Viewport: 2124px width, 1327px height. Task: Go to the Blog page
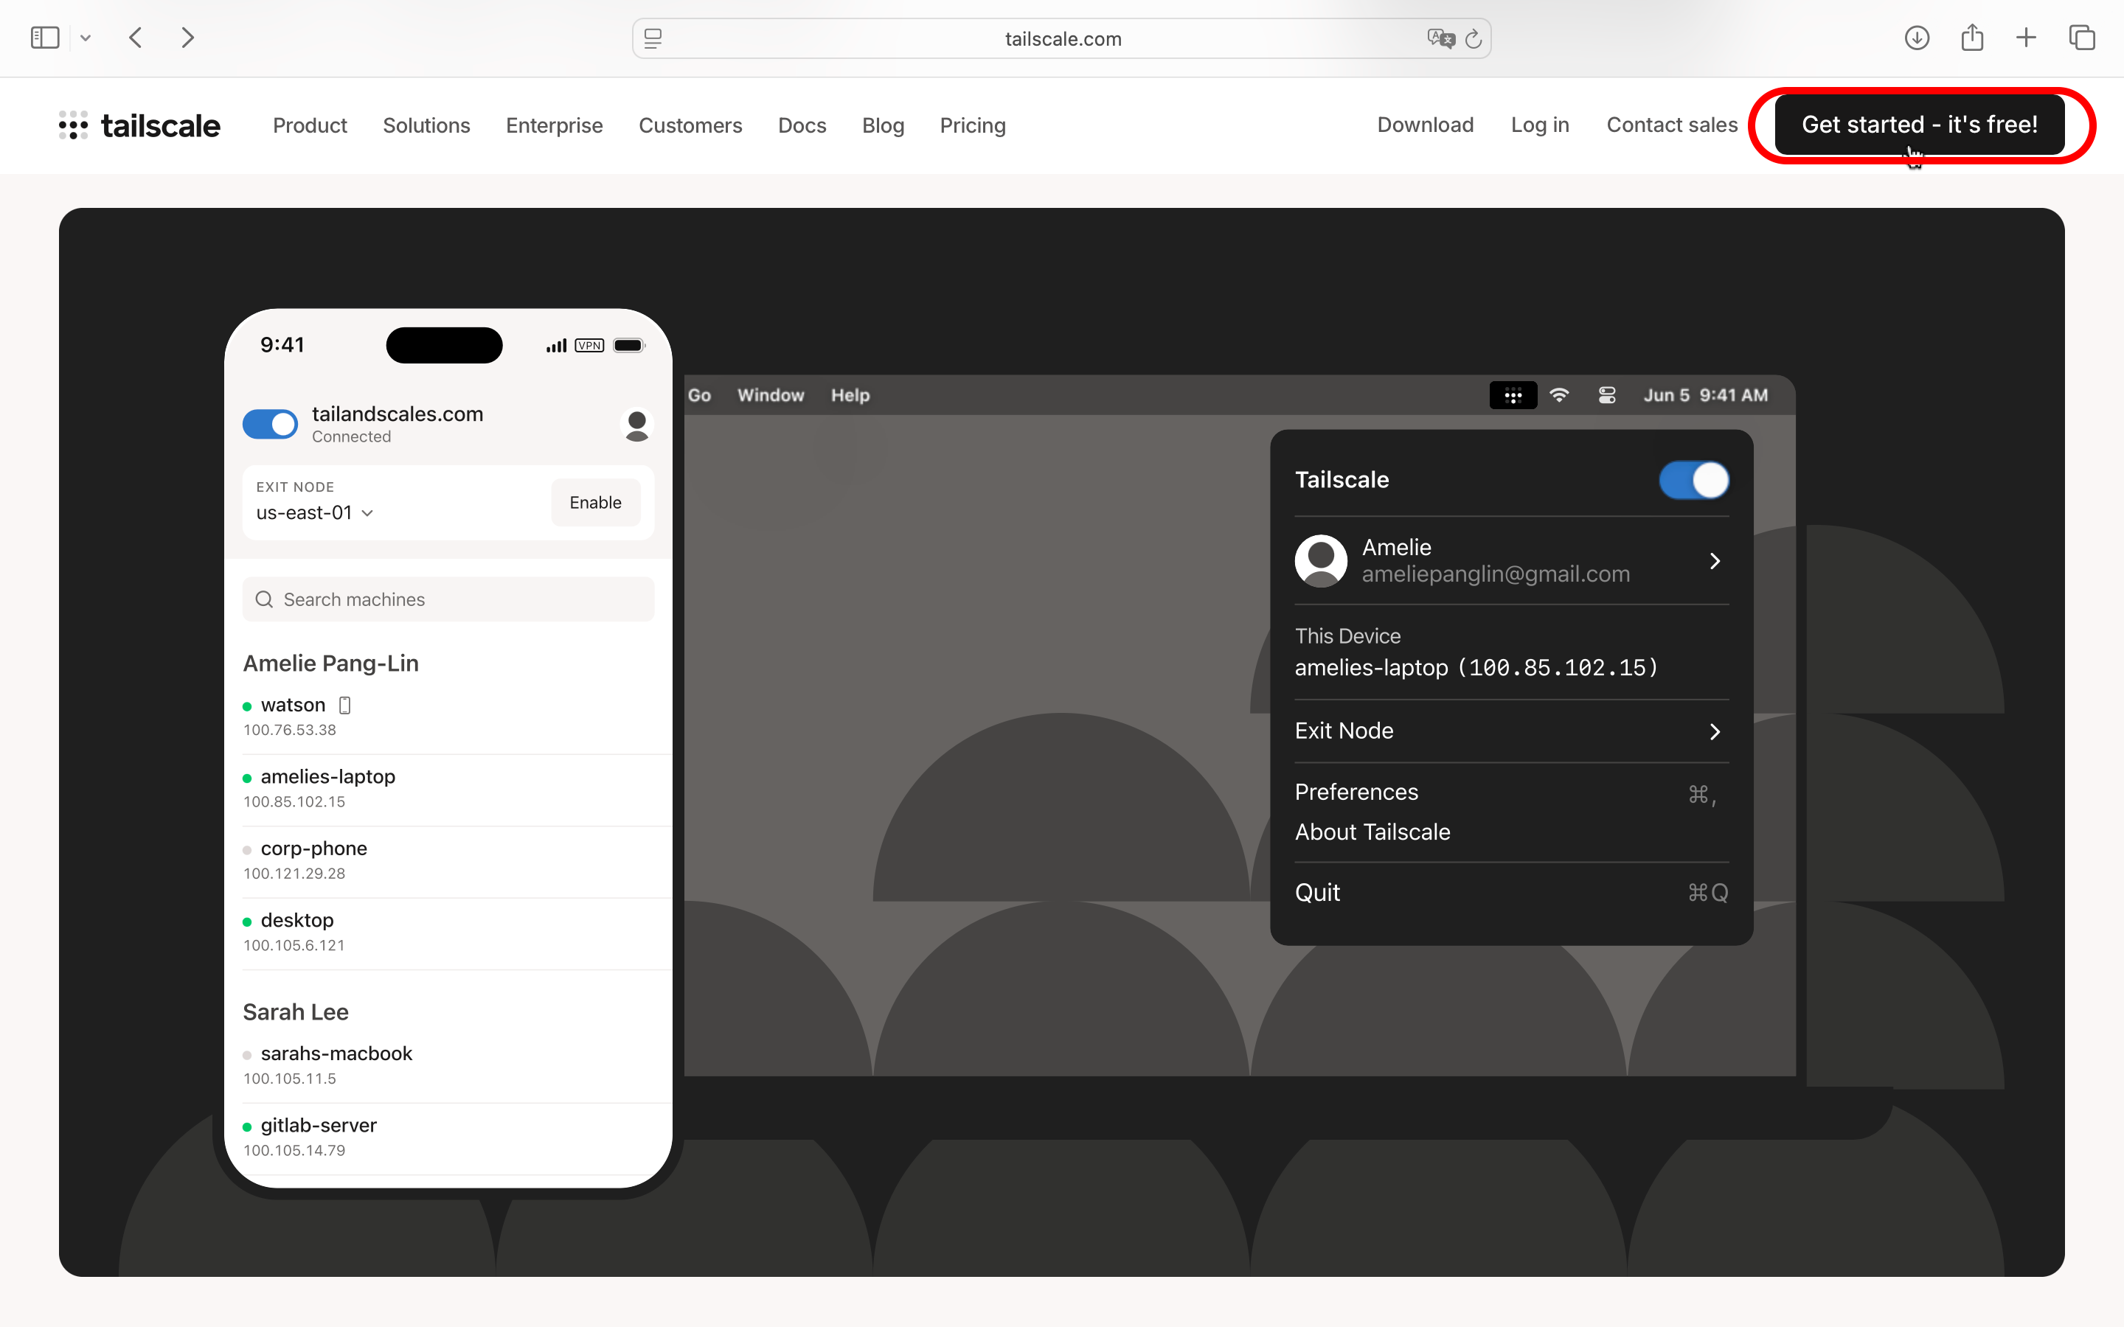coord(883,125)
